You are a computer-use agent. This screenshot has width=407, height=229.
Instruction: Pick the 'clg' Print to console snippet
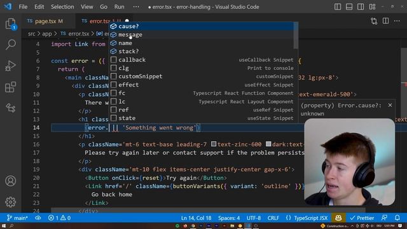201,68
